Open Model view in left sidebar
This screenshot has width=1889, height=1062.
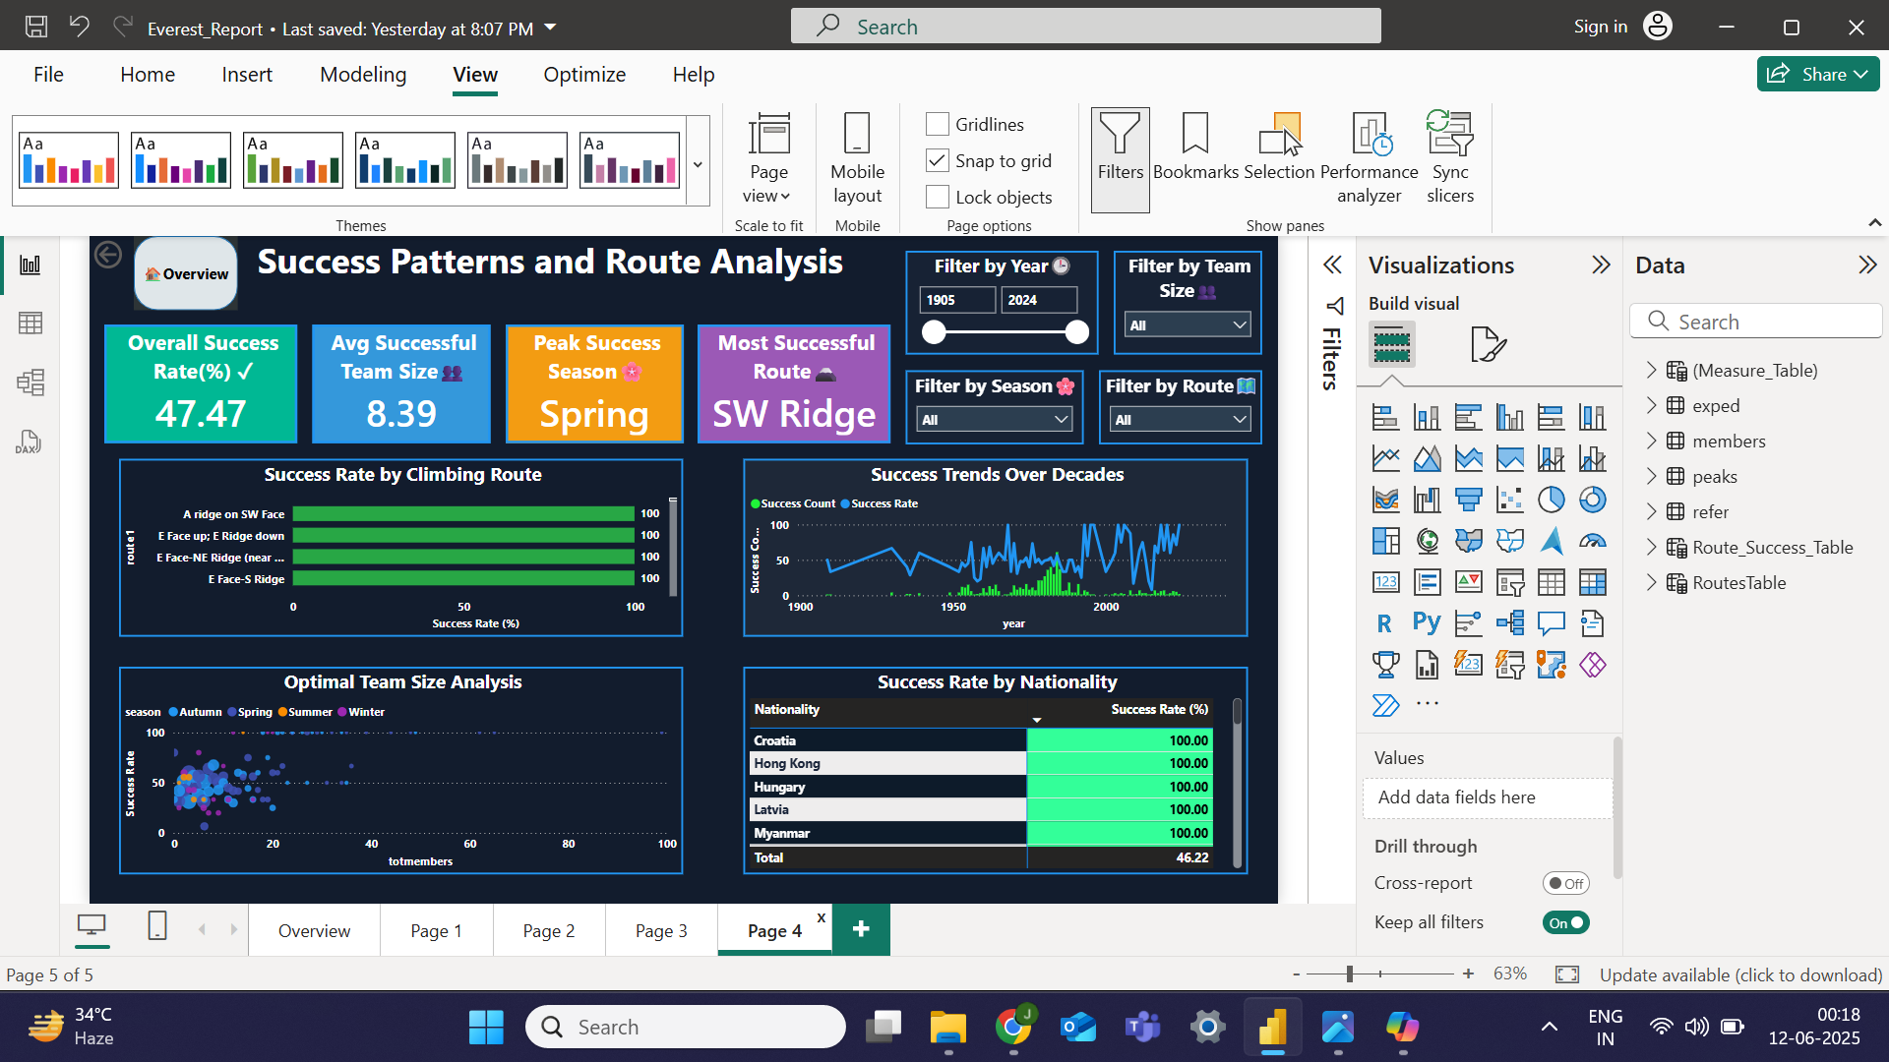pos(30,383)
